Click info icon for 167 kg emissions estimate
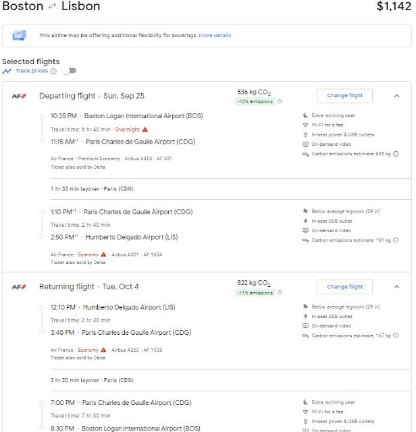The image size is (416, 432). [x=396, y=335]
